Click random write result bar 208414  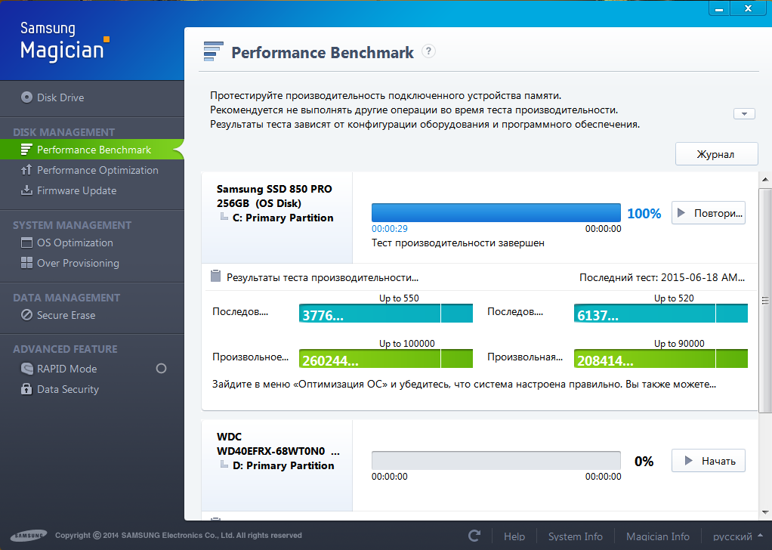click(x=661, y=359)
